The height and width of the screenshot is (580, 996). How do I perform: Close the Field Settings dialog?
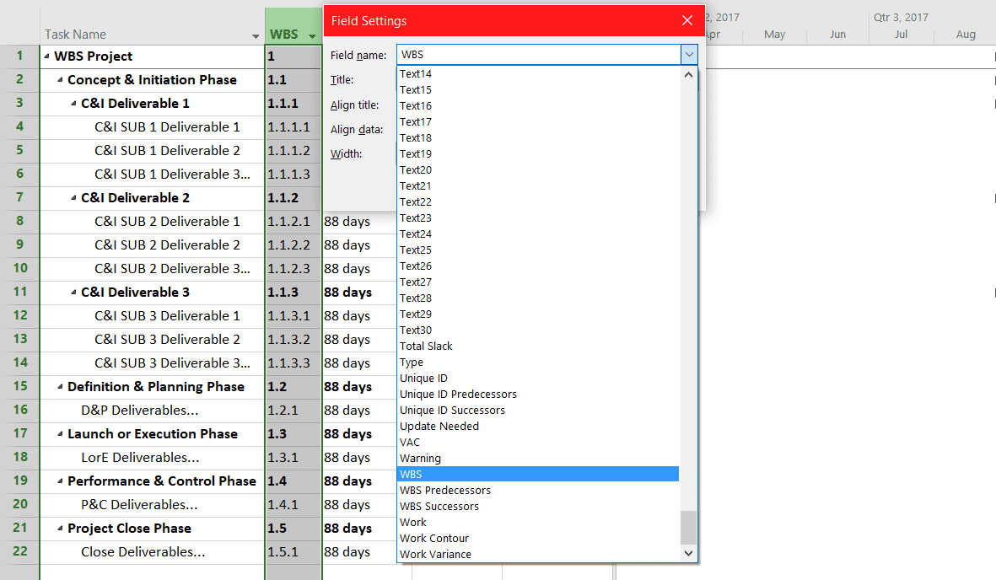click(x=686, y=20)
